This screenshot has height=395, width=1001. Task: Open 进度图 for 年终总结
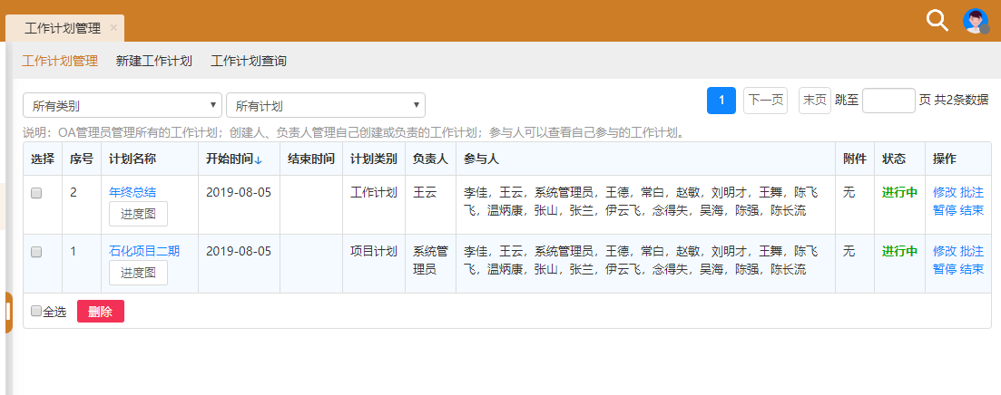pyautogui.click(x=138, y=213)
